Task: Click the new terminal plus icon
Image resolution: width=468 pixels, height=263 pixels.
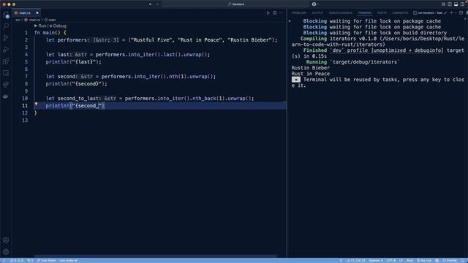Action: (451, 13)
